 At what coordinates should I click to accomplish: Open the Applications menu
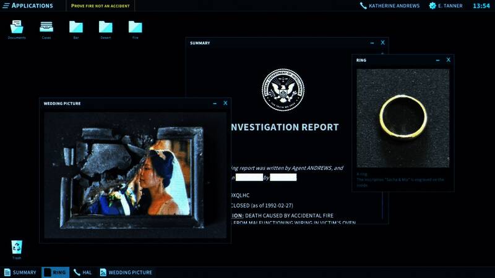tap(28, 6)
